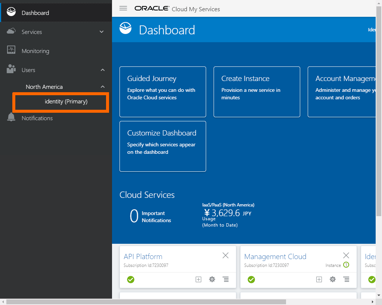Open Management Cloud settings gear
Image resolution: width=382 pixels, height=305 pixels.
[333, 279]
